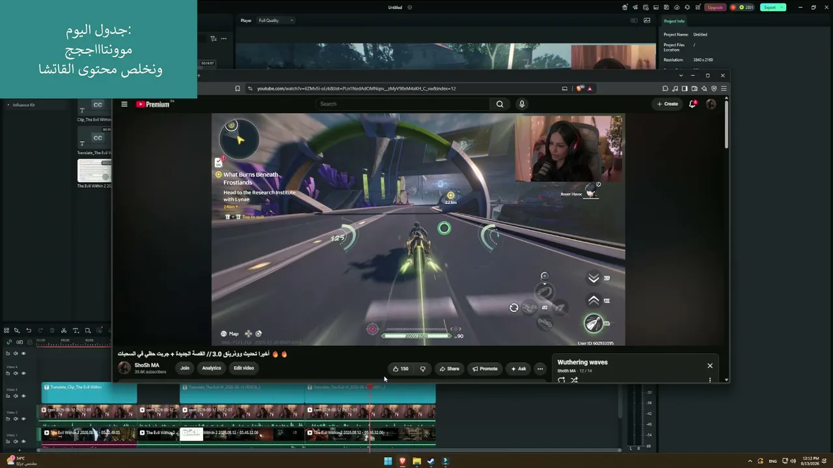Image resolution: width=833 pixels, height=468 pixels.
Task: Click the trash Delete icon in timeline toolbar
Action: 52,330
